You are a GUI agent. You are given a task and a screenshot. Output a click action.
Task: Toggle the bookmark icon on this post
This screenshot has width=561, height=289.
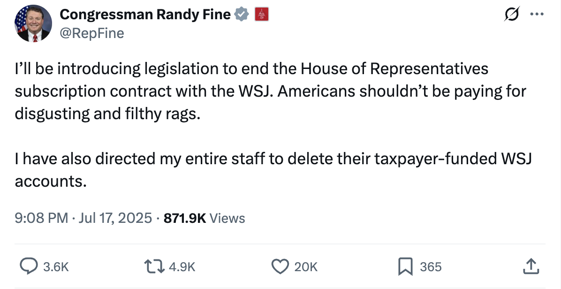coord(404,266)
